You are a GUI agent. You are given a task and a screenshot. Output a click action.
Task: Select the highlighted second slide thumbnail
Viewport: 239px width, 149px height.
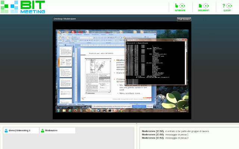click(66, 62)
